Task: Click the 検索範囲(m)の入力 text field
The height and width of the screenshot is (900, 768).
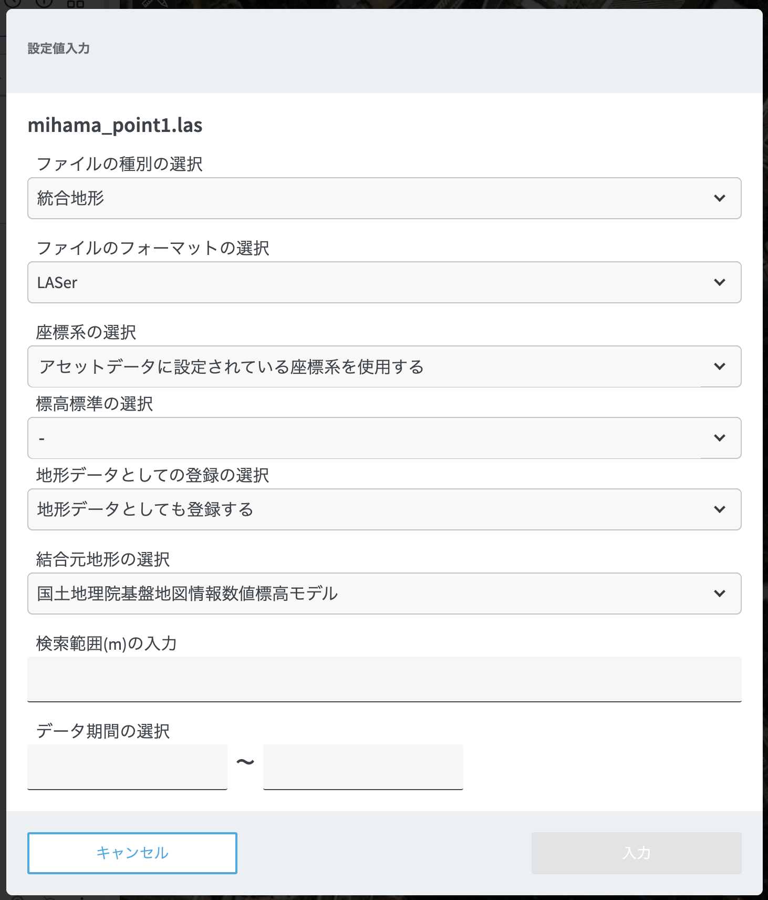Action: tap(384, 679)
